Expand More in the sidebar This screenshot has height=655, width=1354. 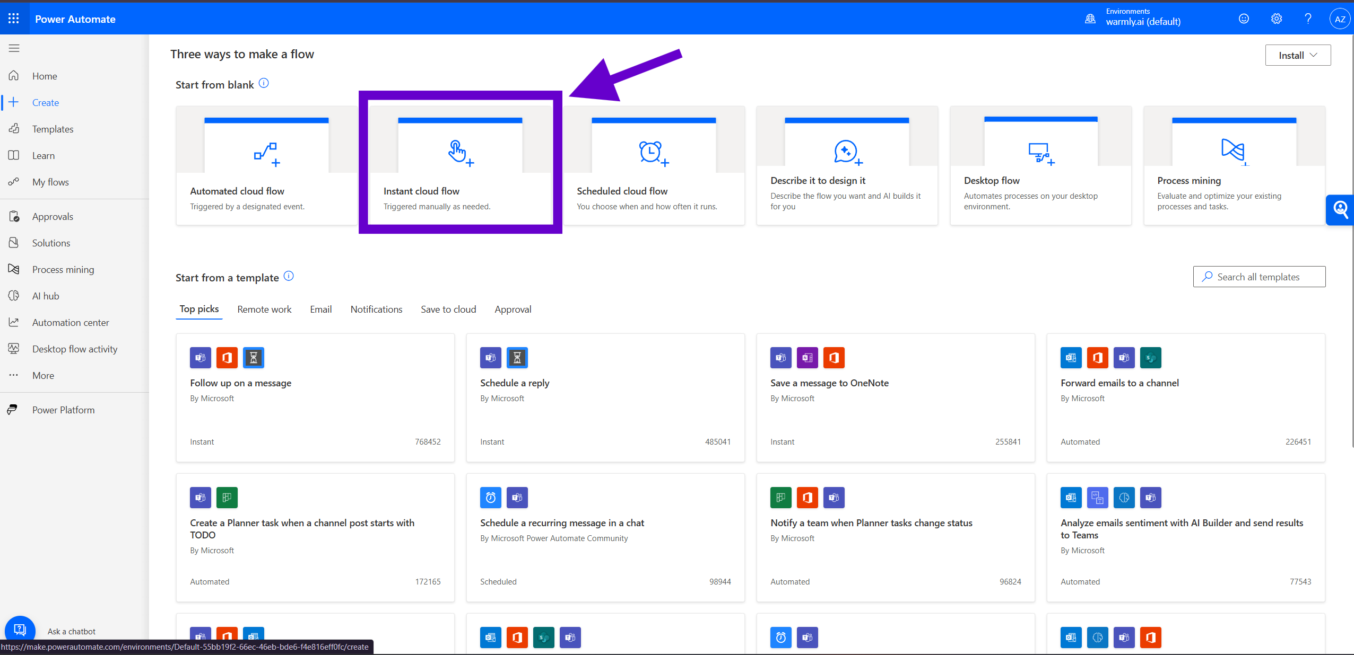[43, 375]
